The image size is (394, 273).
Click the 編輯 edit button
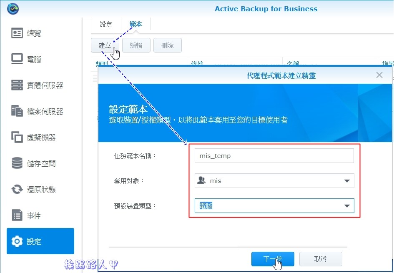[136, 45]
